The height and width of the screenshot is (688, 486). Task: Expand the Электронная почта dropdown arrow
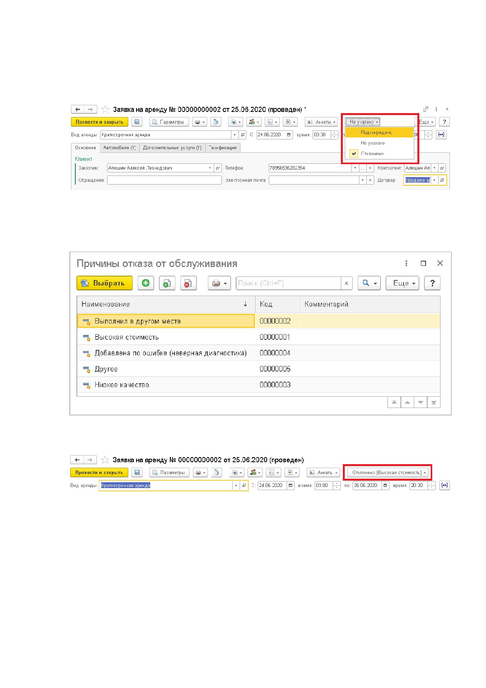362,180
